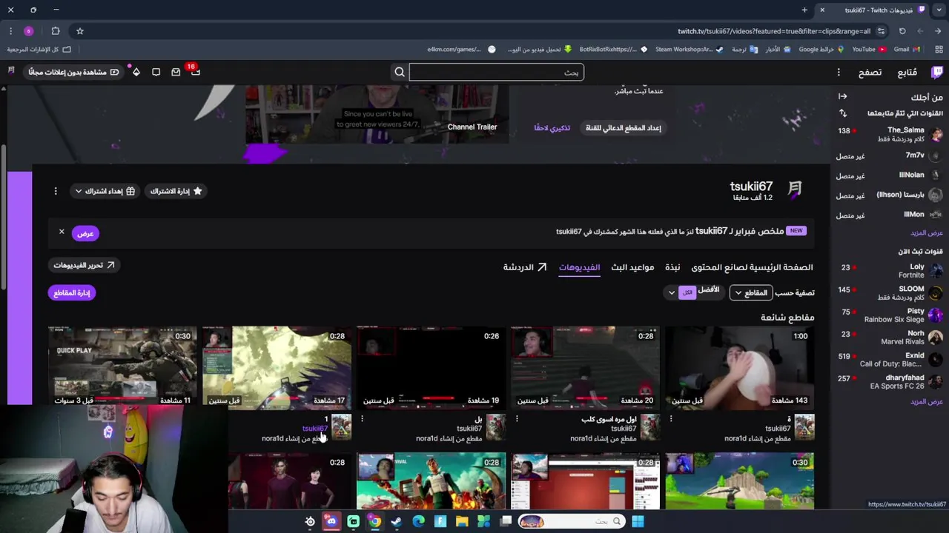Click عرض المزيد under followed channels

pos(926,232)
